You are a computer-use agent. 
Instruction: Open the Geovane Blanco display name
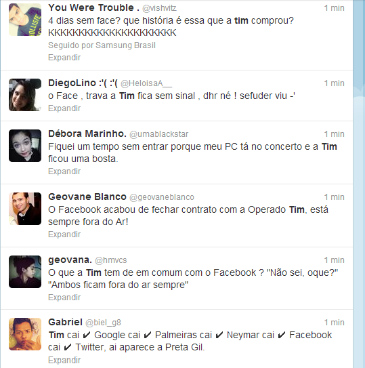(87, 197)
